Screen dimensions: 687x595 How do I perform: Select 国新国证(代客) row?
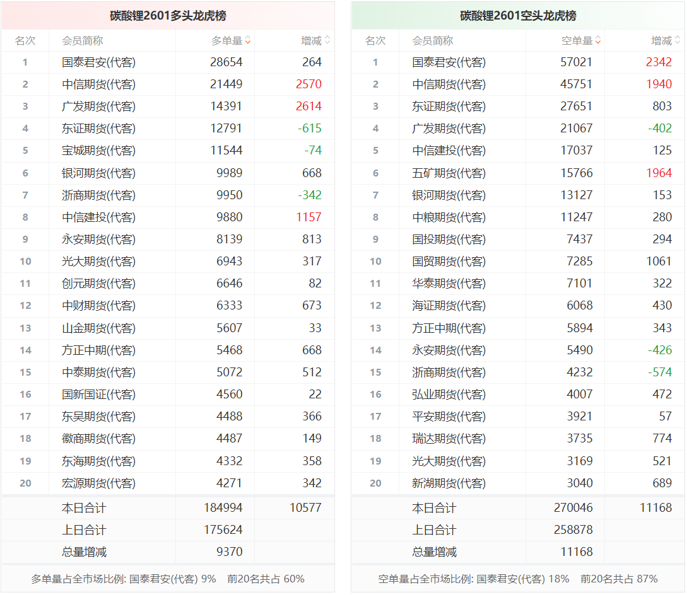pos(168,395)
